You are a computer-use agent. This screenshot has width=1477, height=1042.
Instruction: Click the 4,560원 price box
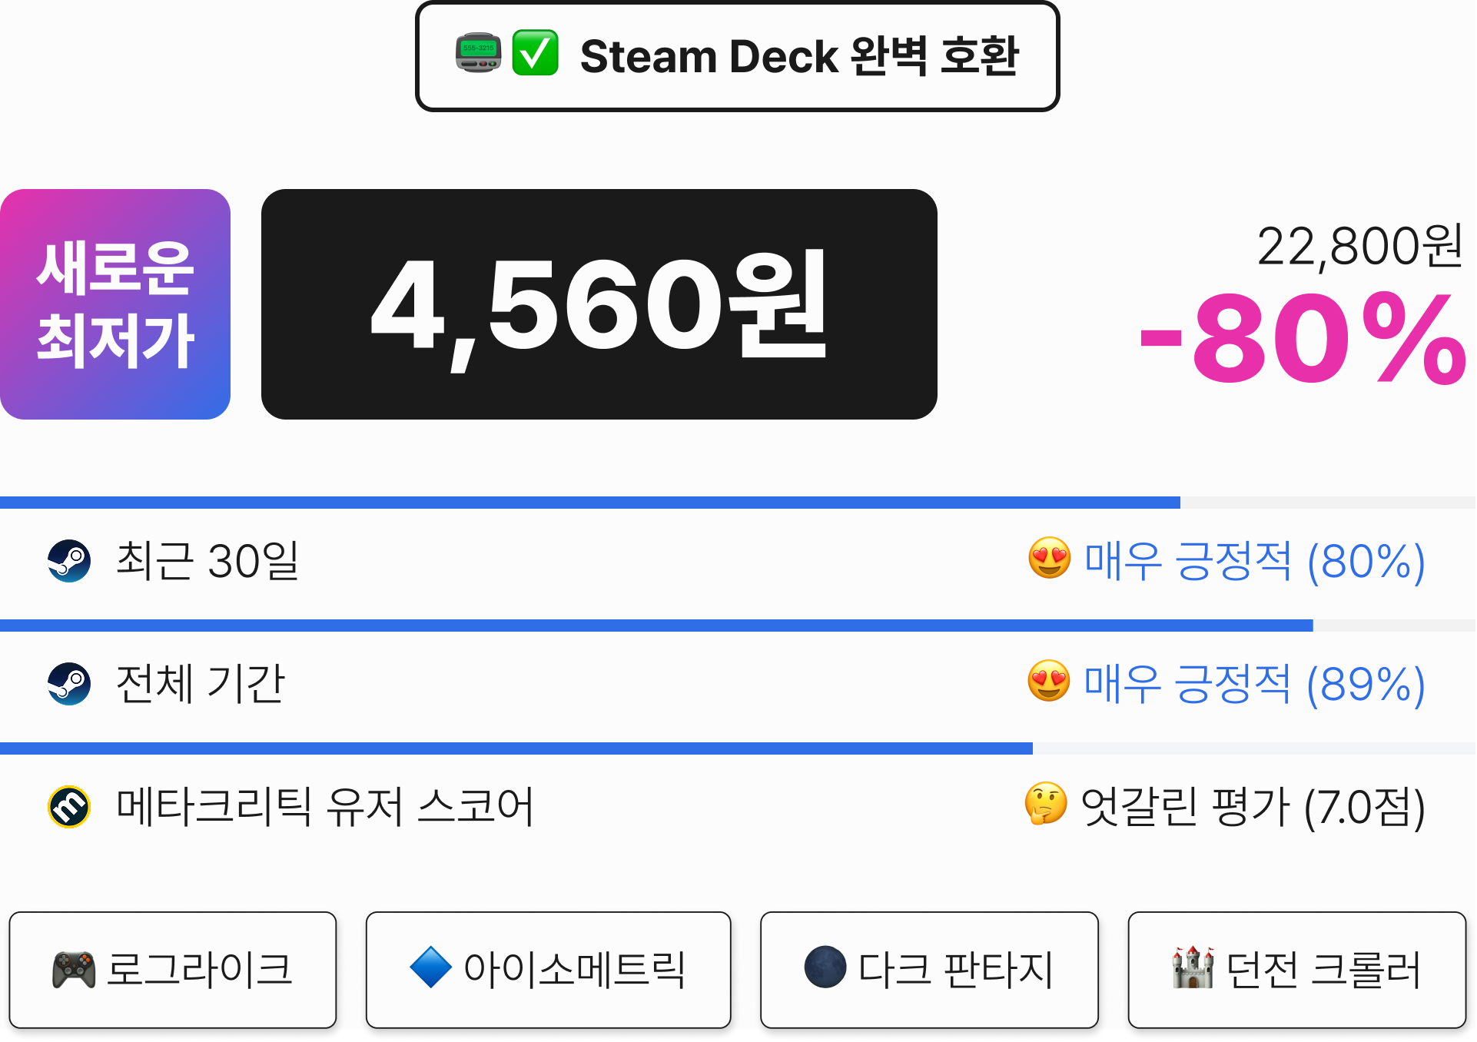pos(599,304)
